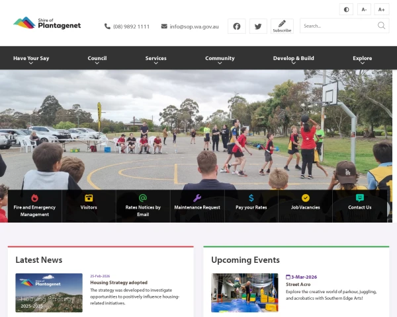Click the Shire of Plantagenet logo
The image size is (397, 317).
tap(47, 23)
